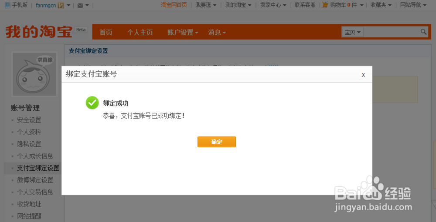The height and width of the screenshot is (222, 436).
Task: Expand 收藏夹 favorites menu
Action: pos(381,5)
